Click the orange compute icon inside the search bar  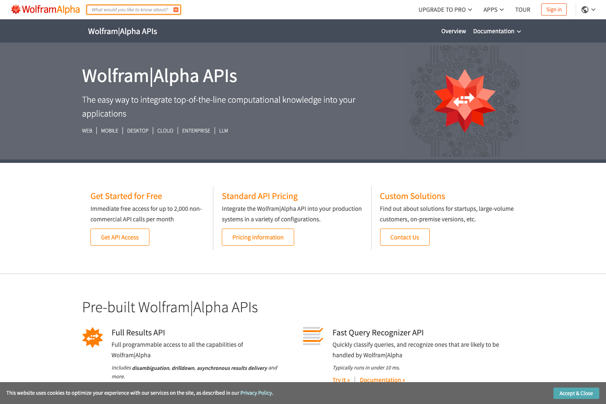(176, 9)
